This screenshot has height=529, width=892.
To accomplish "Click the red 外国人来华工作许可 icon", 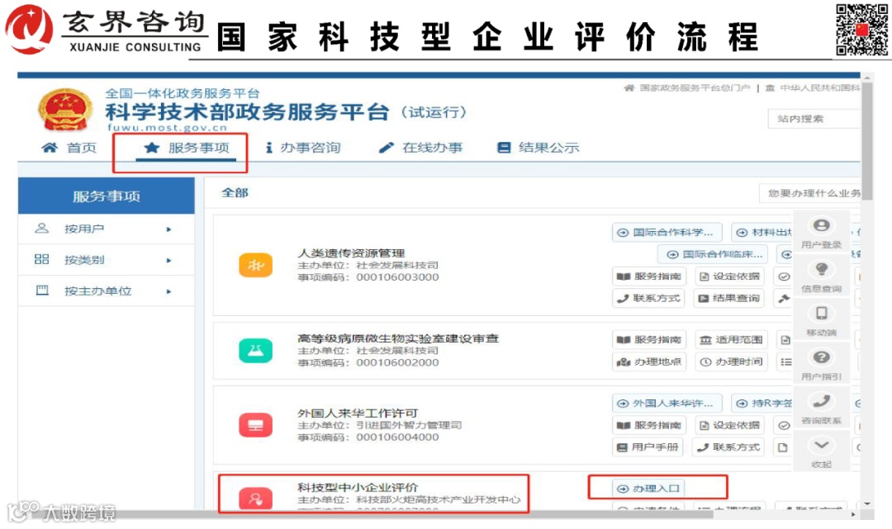I will 255,425.
